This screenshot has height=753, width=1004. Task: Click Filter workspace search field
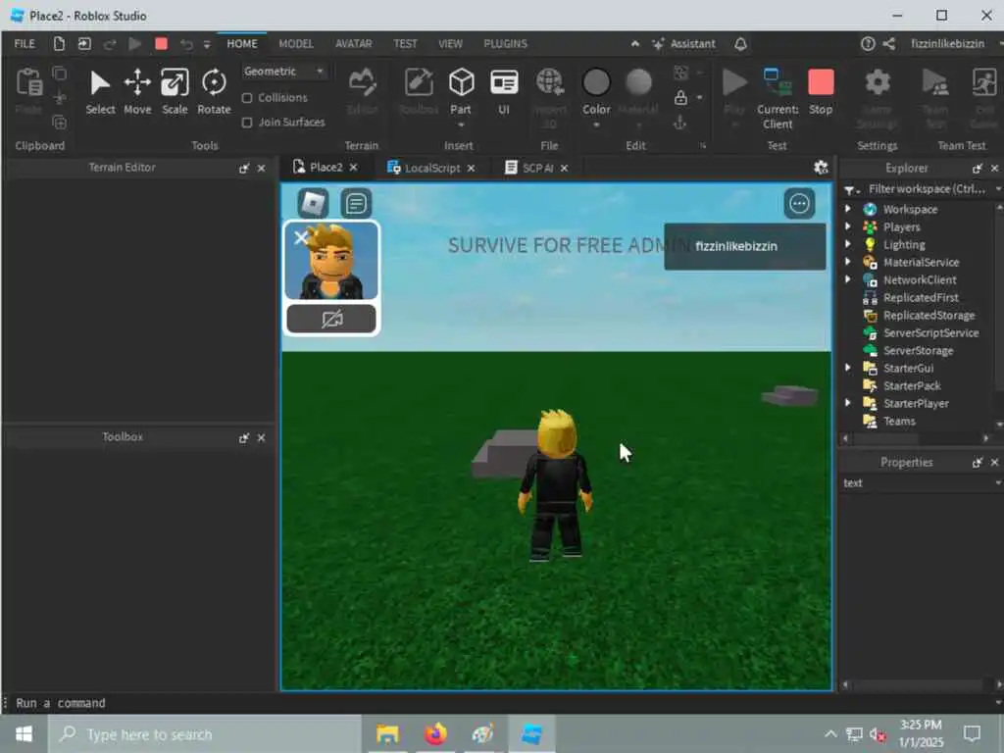pos(927,189)
